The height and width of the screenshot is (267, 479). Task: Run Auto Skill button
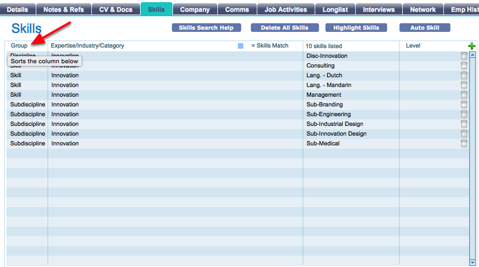425,28
